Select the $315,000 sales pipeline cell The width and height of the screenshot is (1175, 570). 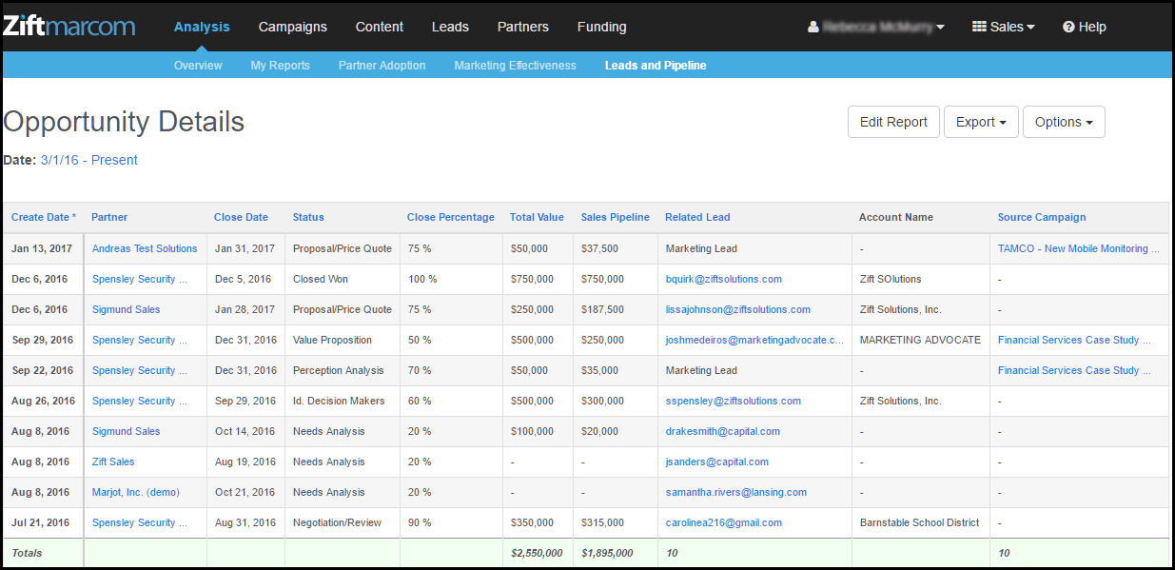(x=616, y=522)
